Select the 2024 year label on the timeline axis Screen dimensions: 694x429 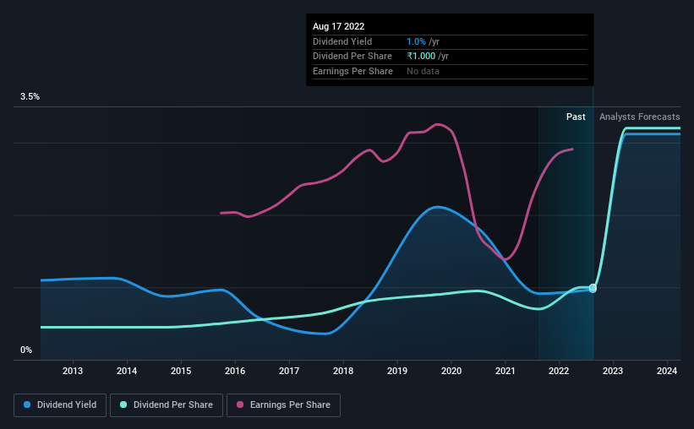pos(667,371)
